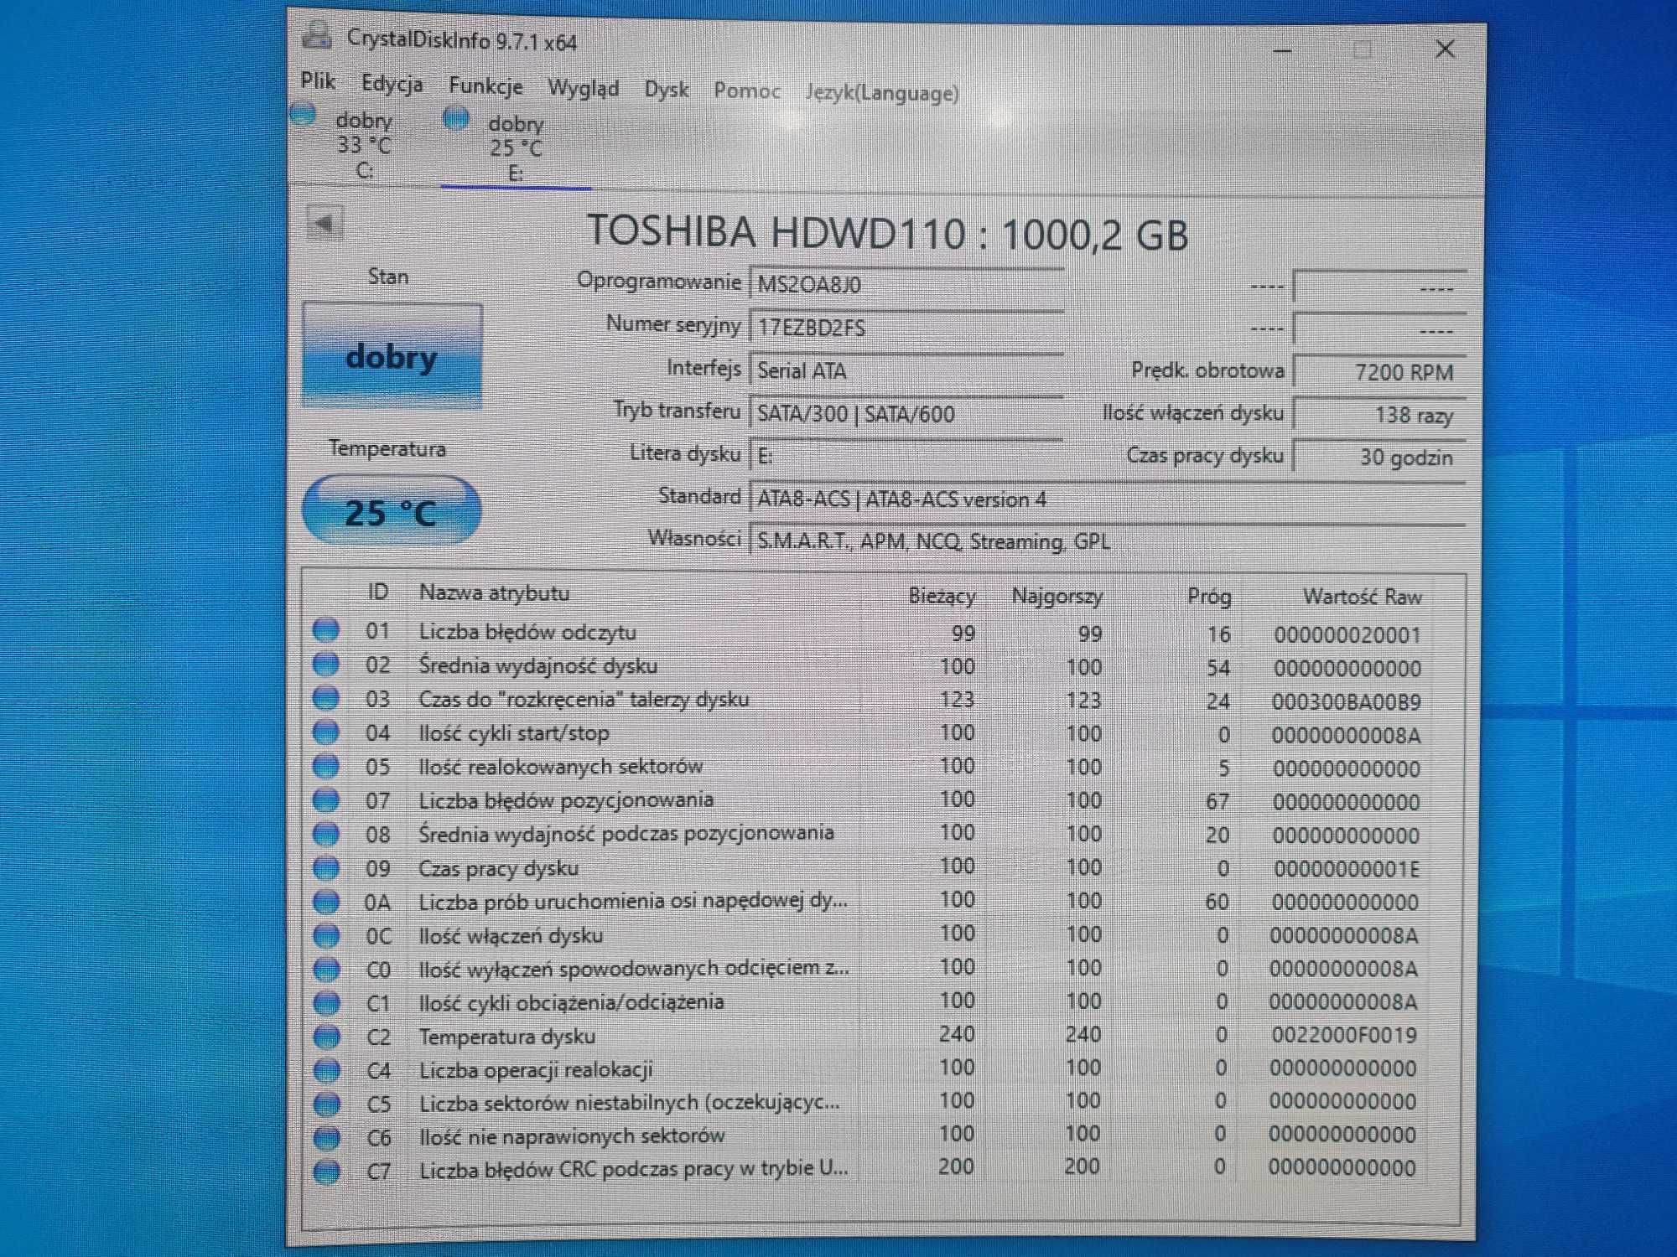Select row Ilość realokowanych sektorów
Image resolution: width=1677 pixels, height=1257 pixels.
click(x=868, y=767)
